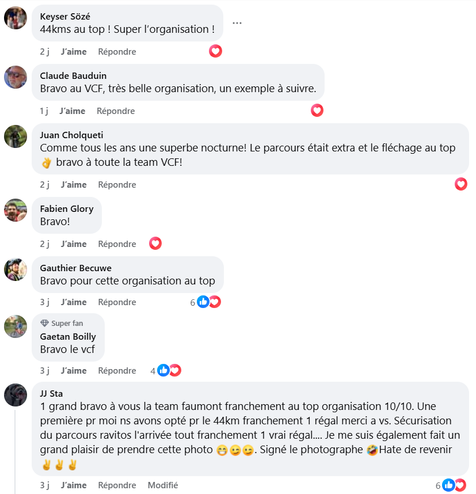
Task: Click heart reaction on Keyser Sözé's comment
Action: 215,51
